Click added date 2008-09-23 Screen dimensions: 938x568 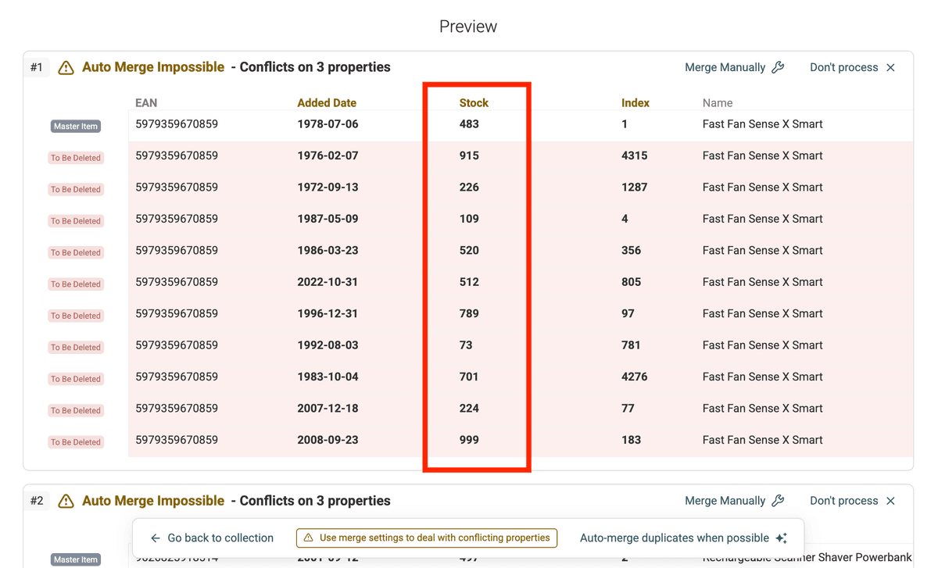click(328, 441)
